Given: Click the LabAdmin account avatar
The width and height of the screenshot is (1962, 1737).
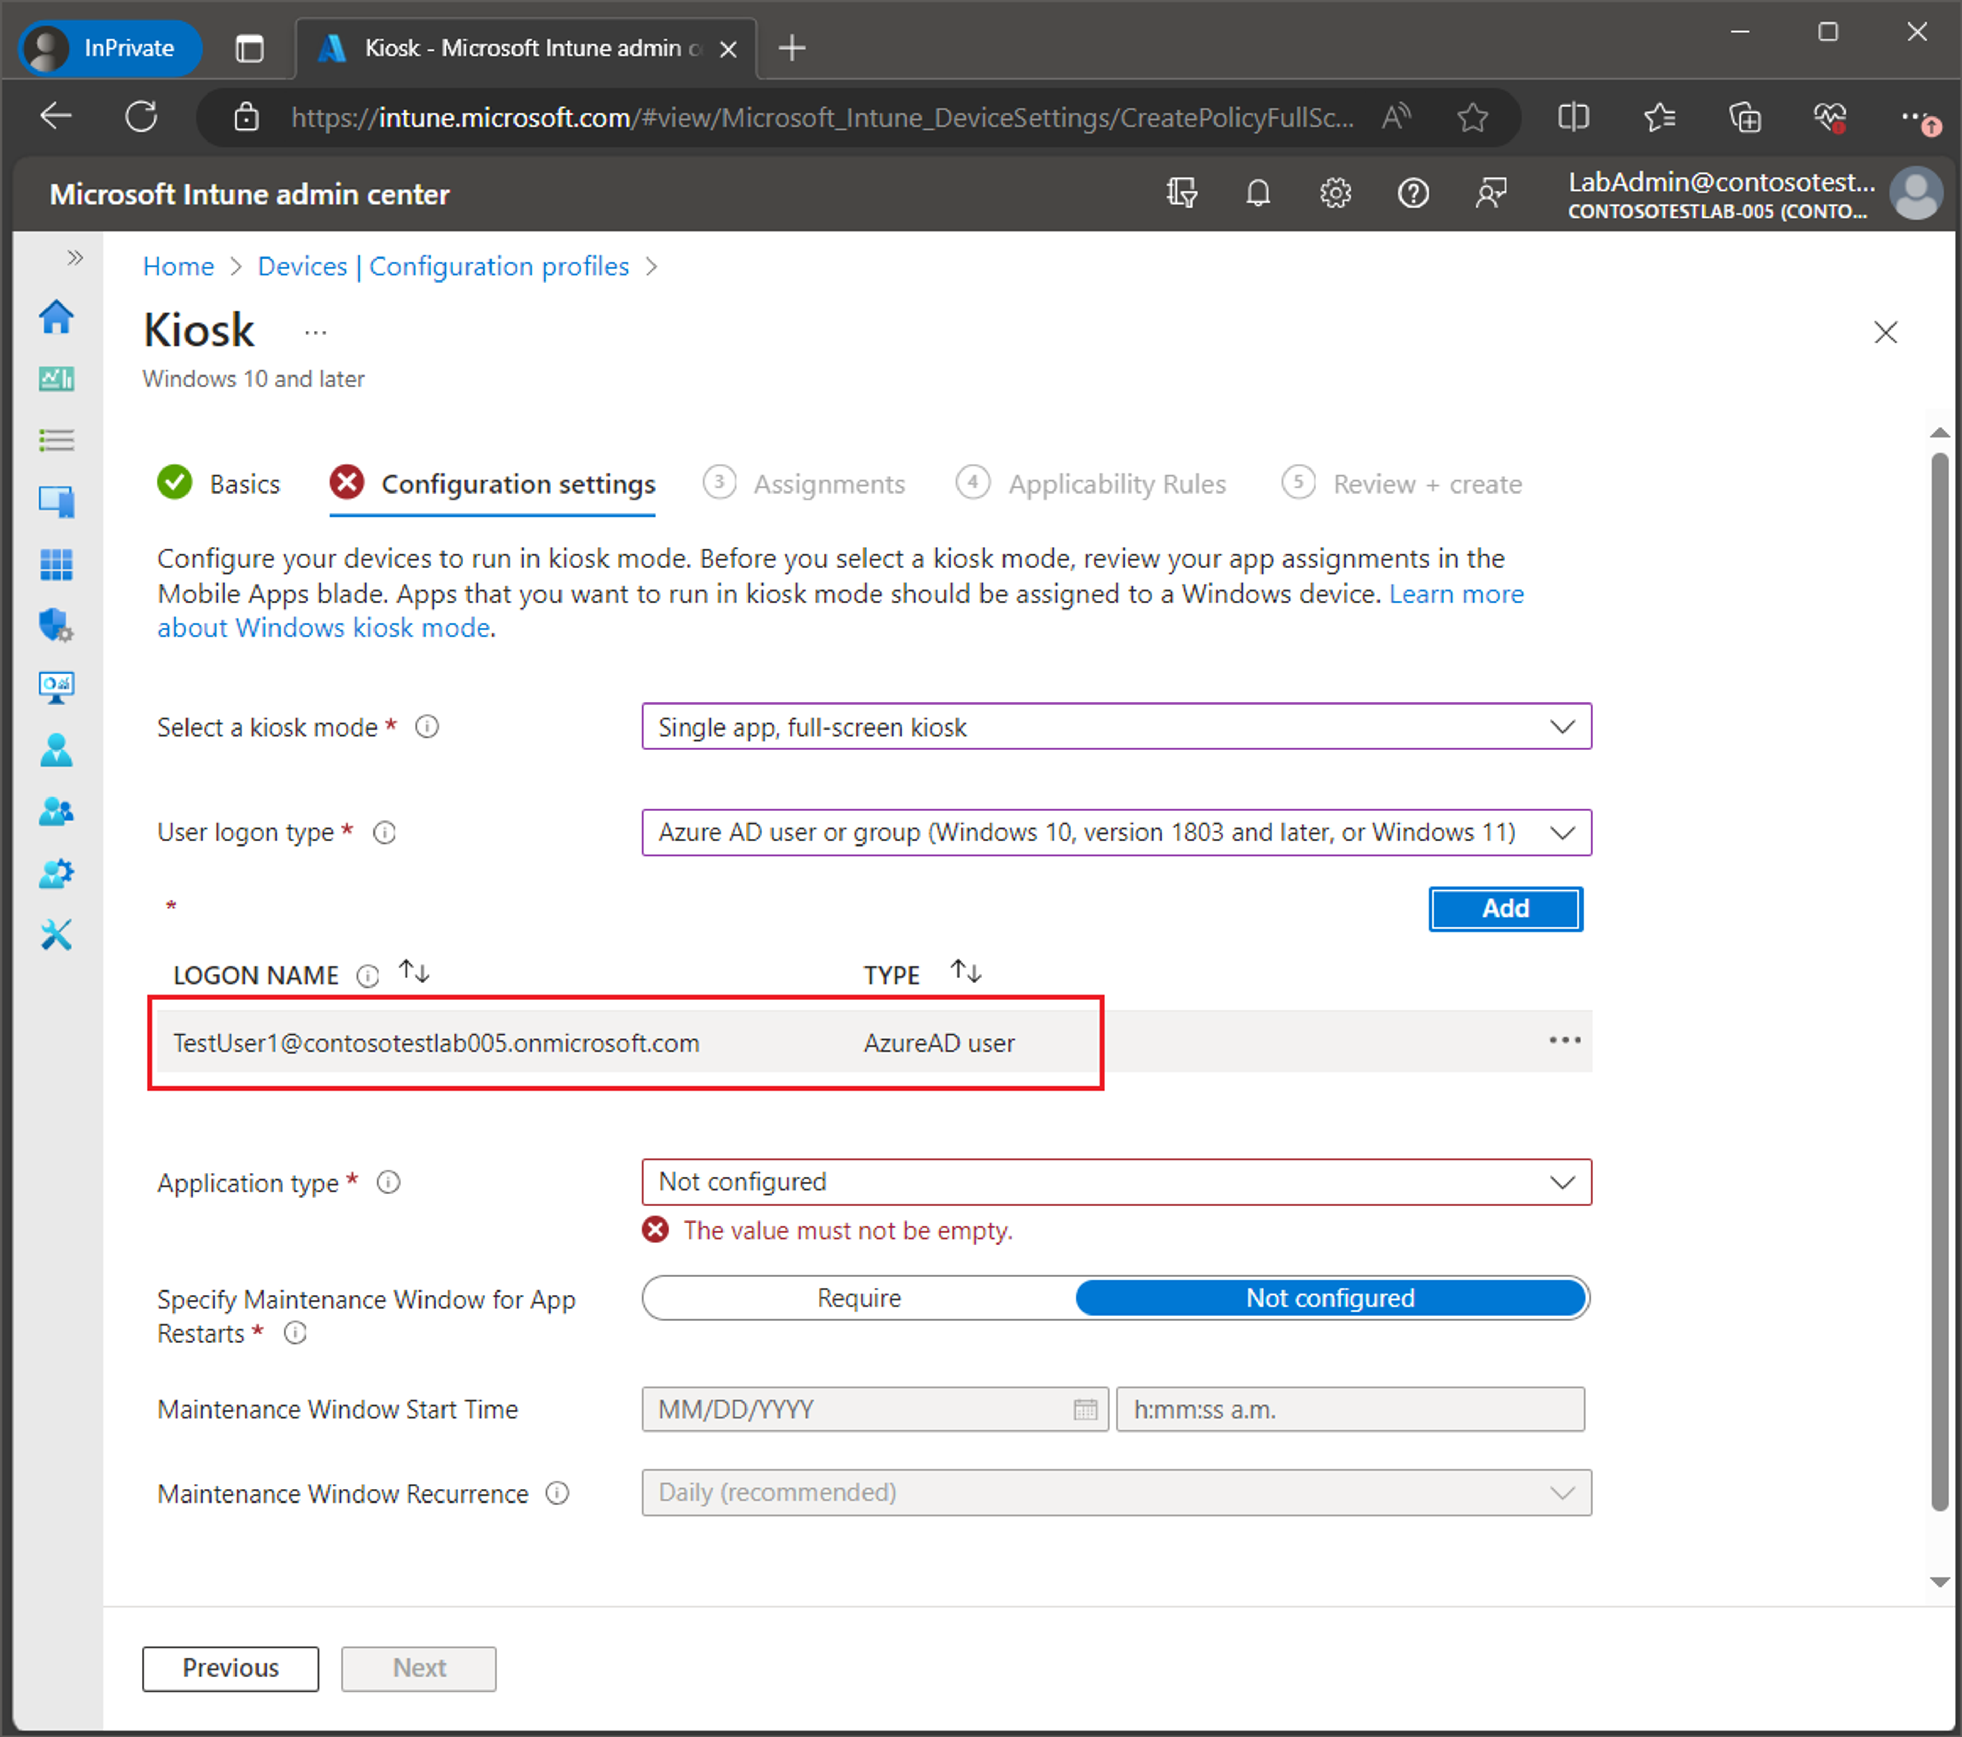Looking at the screenshot, I should pyautogui.click(x=1917, y=194).
